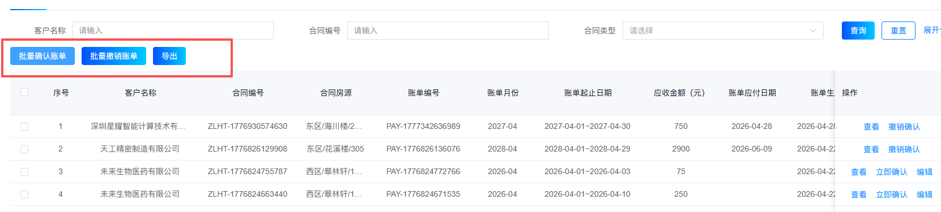
Task: Expand more filters via 展开 link
Action: 931,31
